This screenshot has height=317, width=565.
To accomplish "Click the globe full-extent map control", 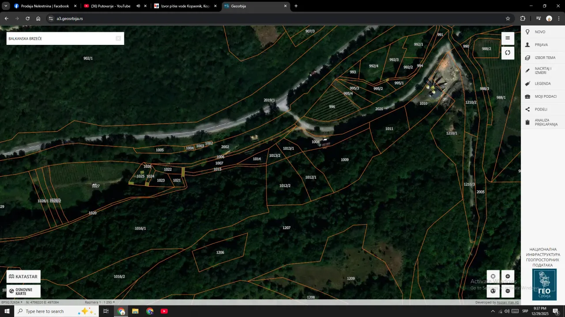I will (x=493, y=291).
